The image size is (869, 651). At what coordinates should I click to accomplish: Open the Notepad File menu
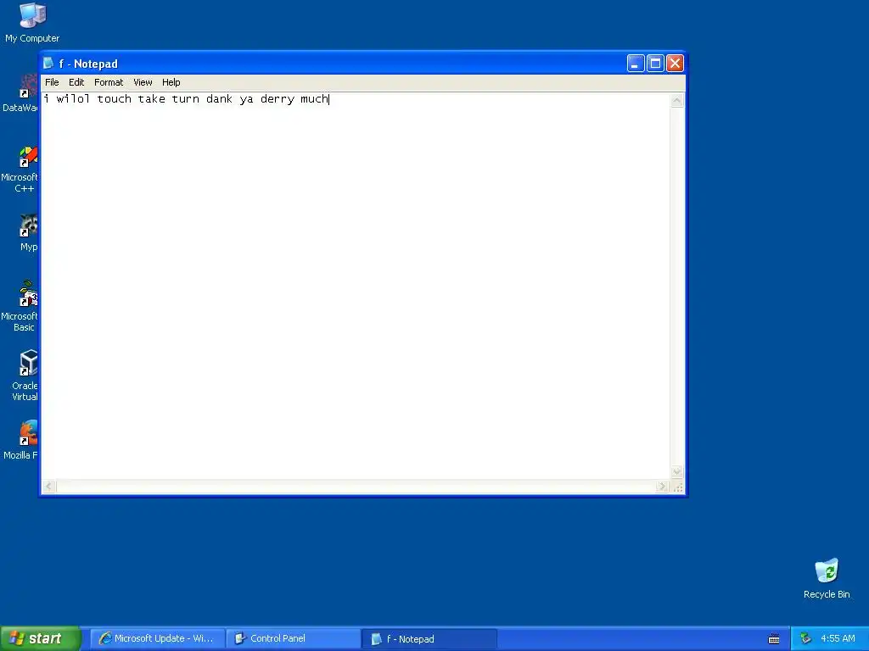pos(52,82)
